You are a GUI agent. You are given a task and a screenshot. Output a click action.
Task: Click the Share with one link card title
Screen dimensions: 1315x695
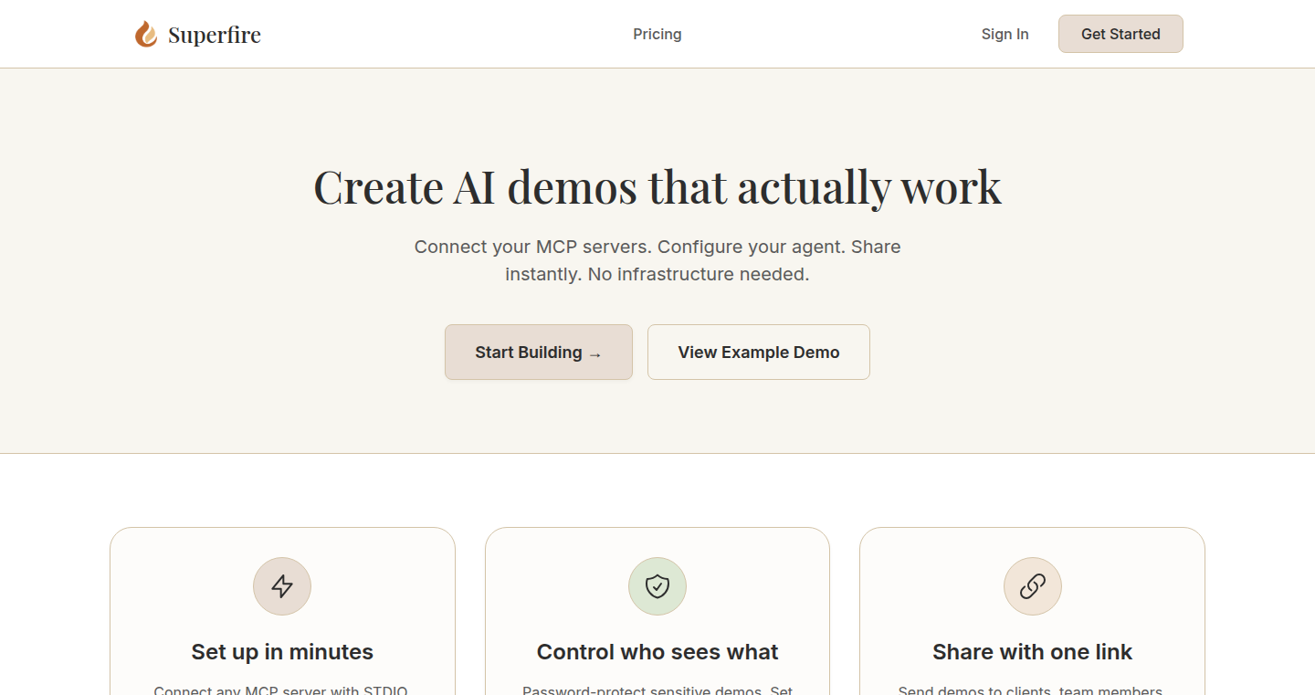pos(1032,652)
